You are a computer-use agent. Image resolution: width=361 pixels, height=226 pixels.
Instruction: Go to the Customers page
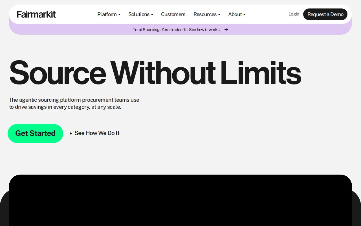click(173, 14)
